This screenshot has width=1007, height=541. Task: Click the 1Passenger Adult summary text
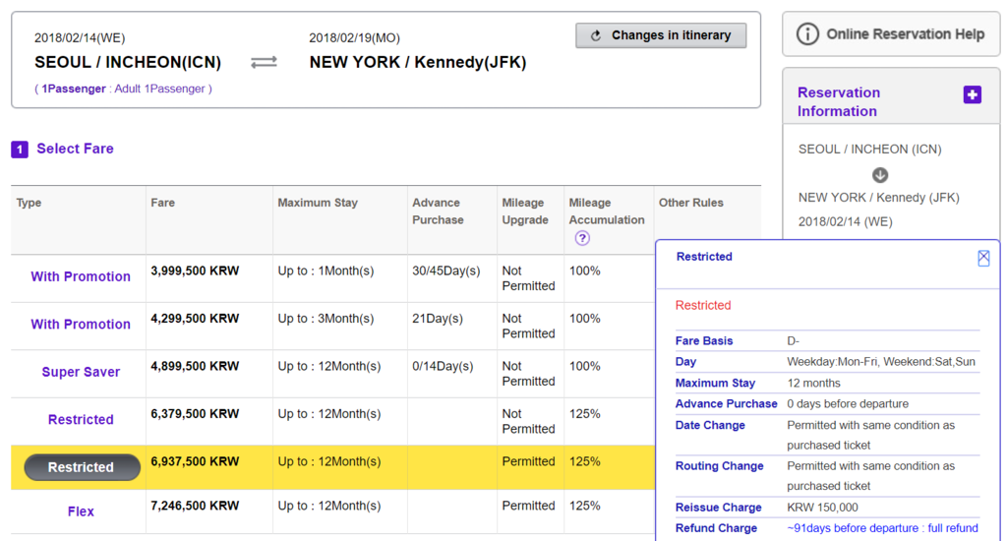[123, 89]
